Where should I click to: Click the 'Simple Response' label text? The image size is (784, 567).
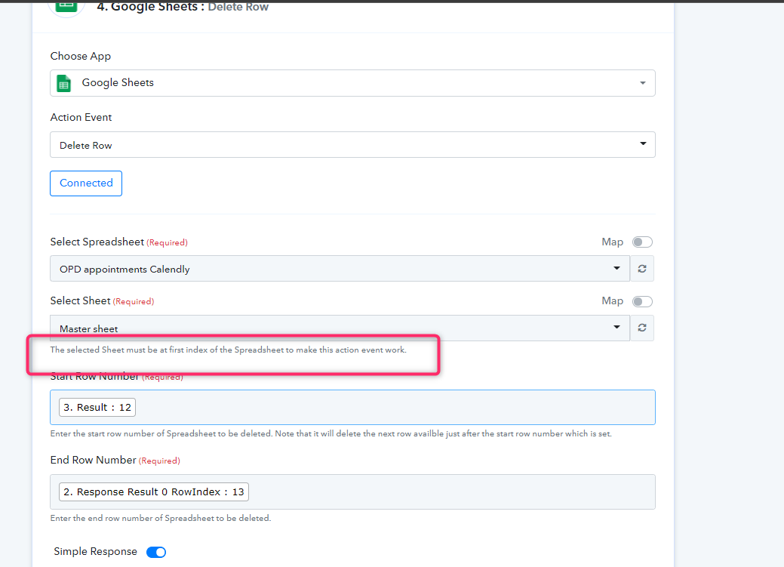tap(96, 552)
